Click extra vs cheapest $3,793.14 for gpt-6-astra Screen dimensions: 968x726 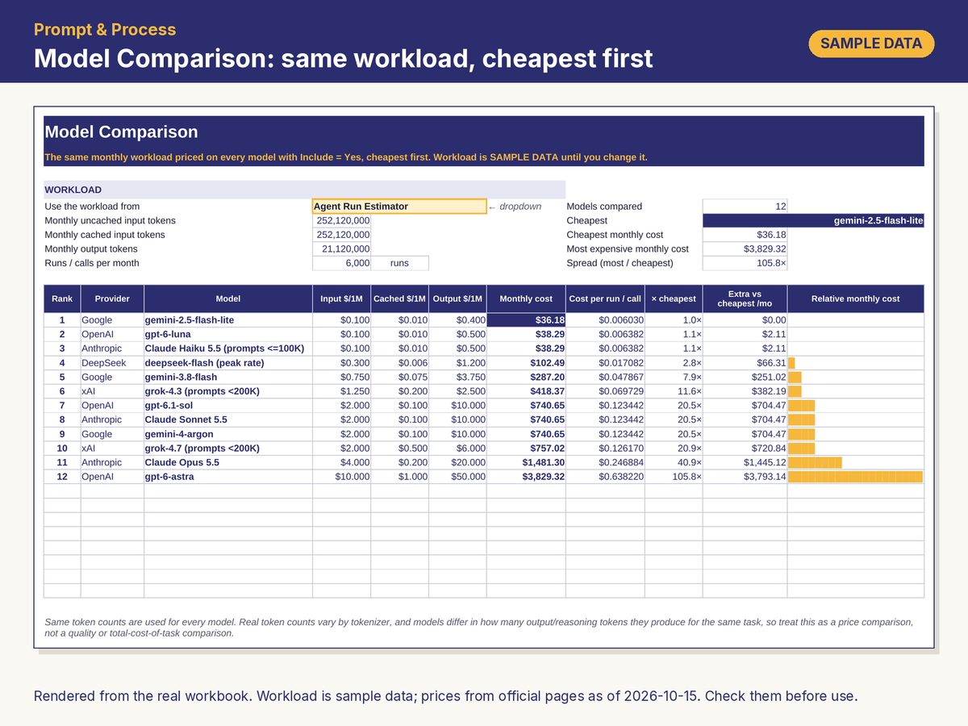click(745, 477)
